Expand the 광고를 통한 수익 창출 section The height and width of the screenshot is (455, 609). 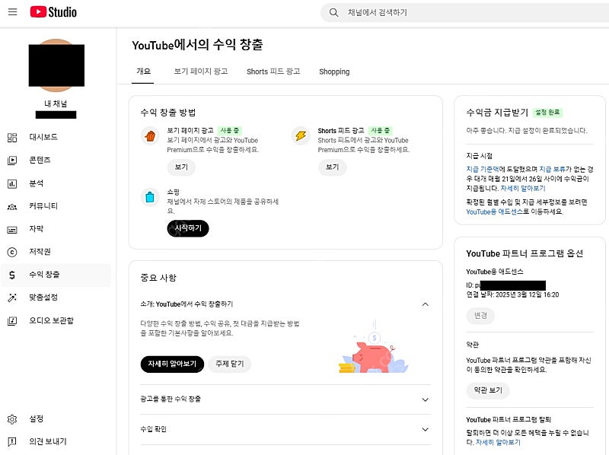[426, 399]
